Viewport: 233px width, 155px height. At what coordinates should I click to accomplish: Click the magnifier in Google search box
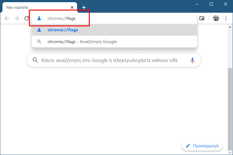click(35, 60)
